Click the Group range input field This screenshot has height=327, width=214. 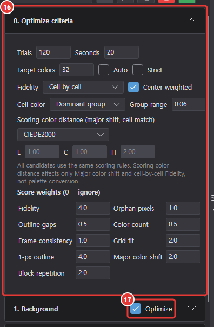coord(189,104)
